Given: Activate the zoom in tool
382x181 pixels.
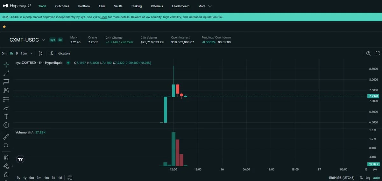Looking at the screenshot, I should [6, 145].
